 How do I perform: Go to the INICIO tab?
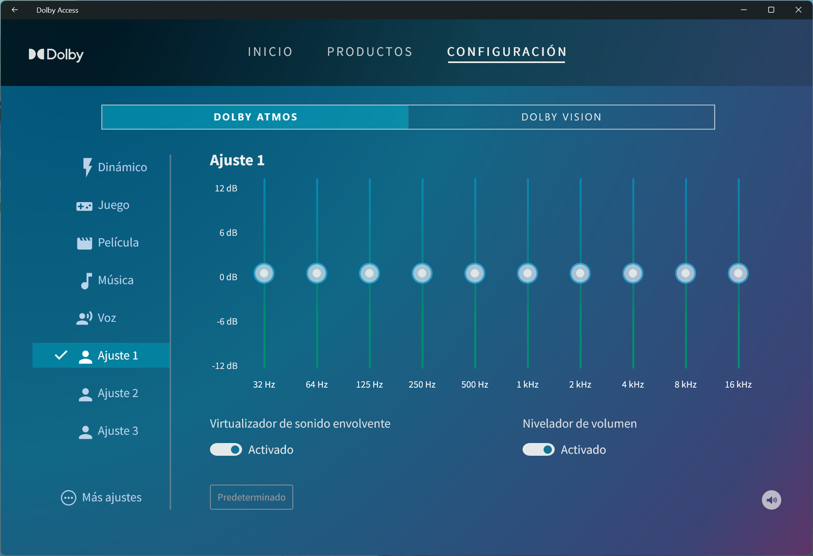[270, 52]
